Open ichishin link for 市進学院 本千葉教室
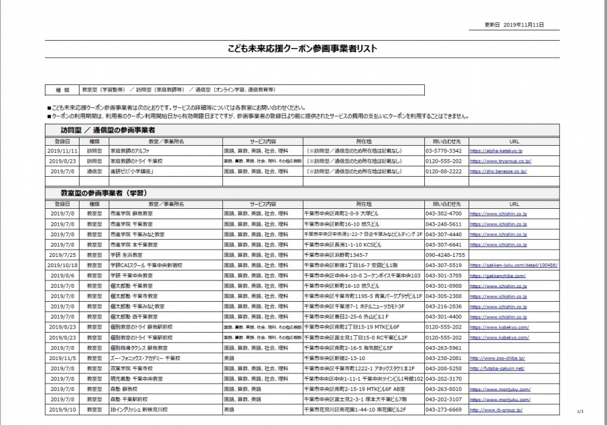The width and height of the screenshot is (607, 425). pos(498,245)
